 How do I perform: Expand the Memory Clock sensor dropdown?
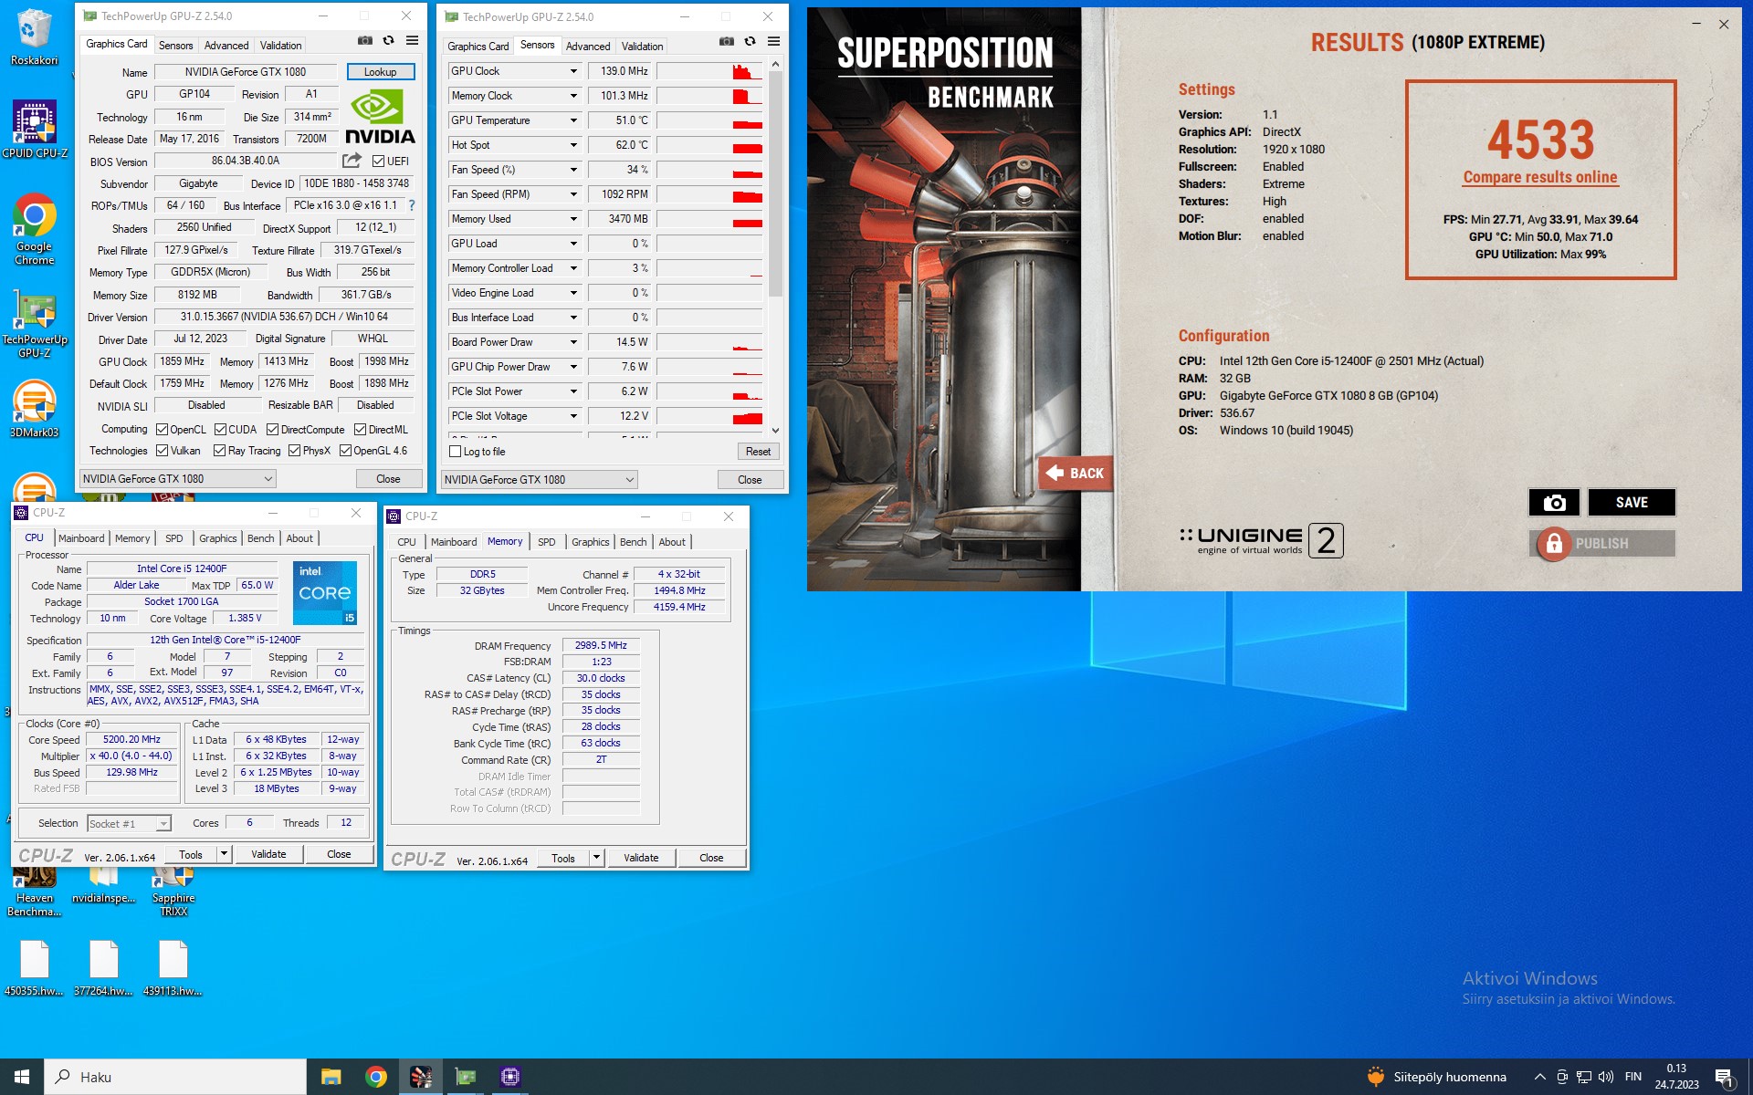coord(573,96)
